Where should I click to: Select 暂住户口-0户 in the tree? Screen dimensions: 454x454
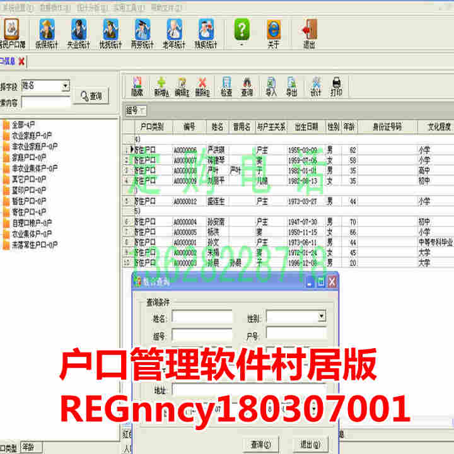tap(28, 201)
